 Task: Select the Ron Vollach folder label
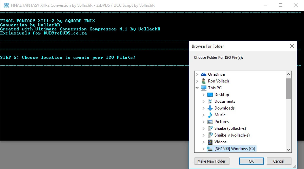tap(219, 81)
